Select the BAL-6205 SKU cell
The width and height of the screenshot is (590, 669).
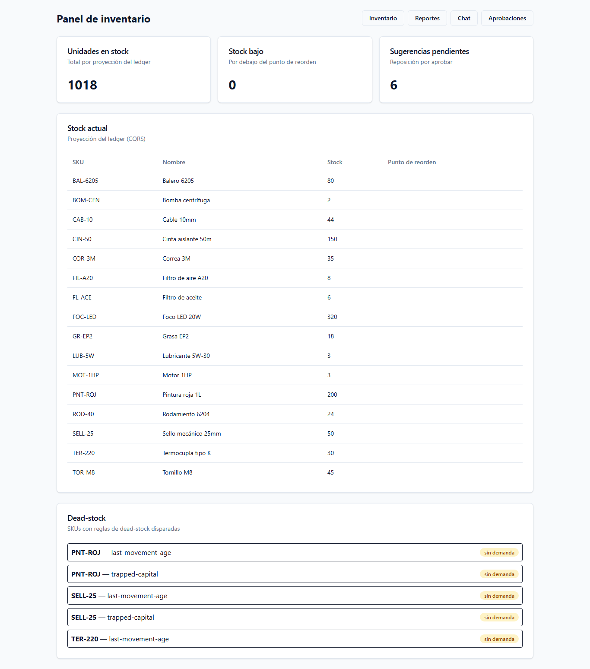[86, 181]
